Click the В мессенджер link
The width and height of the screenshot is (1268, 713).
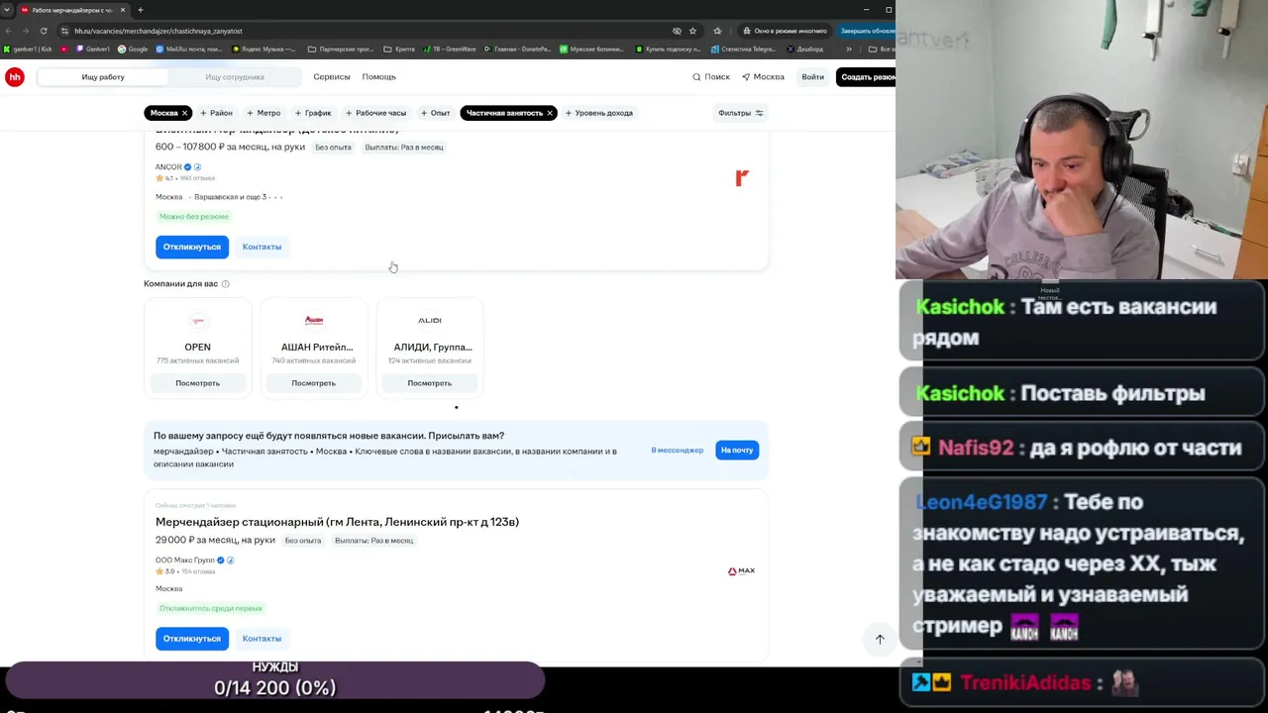coord(678,451)
